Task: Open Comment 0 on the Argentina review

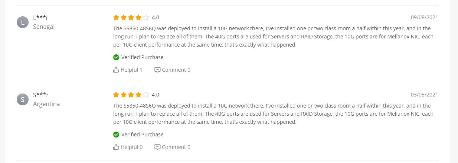Action: [176, 147]
